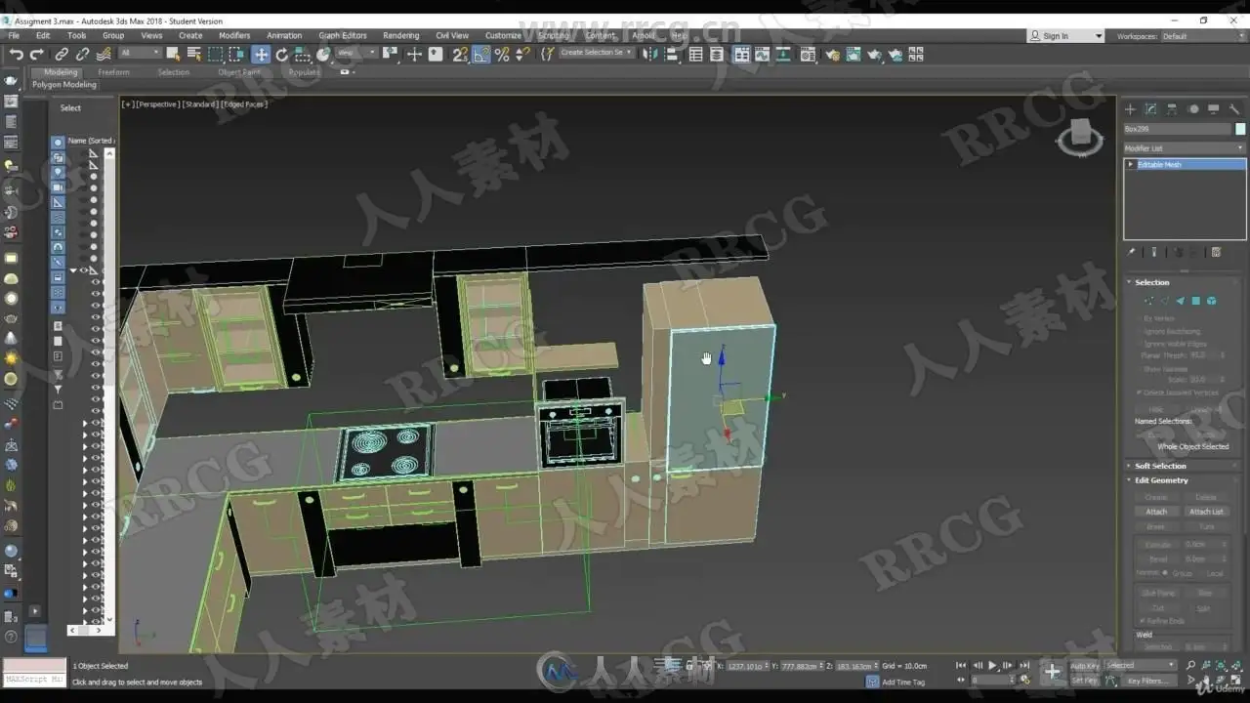The image size is (1250, 703).
Task: Click the Attach button
Action: pos(1156,512)
